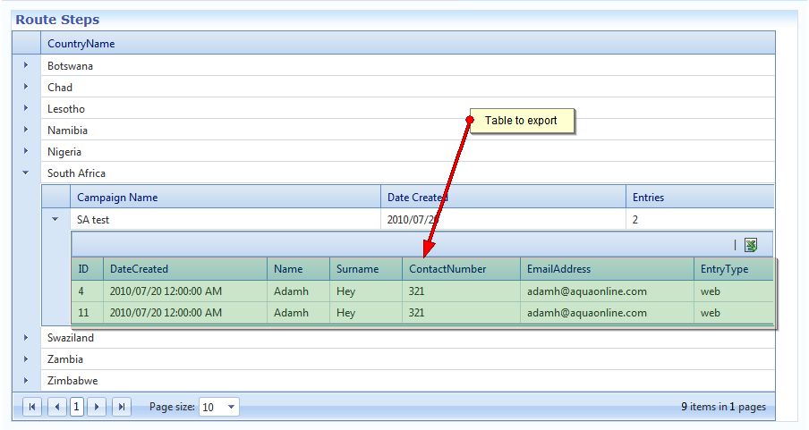Sort by the Campaign Name column header

click(x=117, y=198)
